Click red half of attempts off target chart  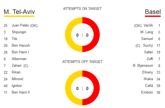[x=96, y=88]
